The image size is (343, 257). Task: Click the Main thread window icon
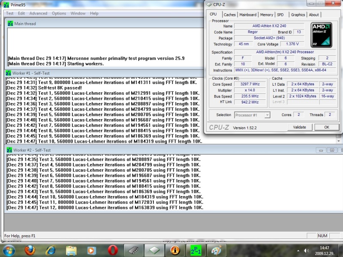[x=10, y=24]
